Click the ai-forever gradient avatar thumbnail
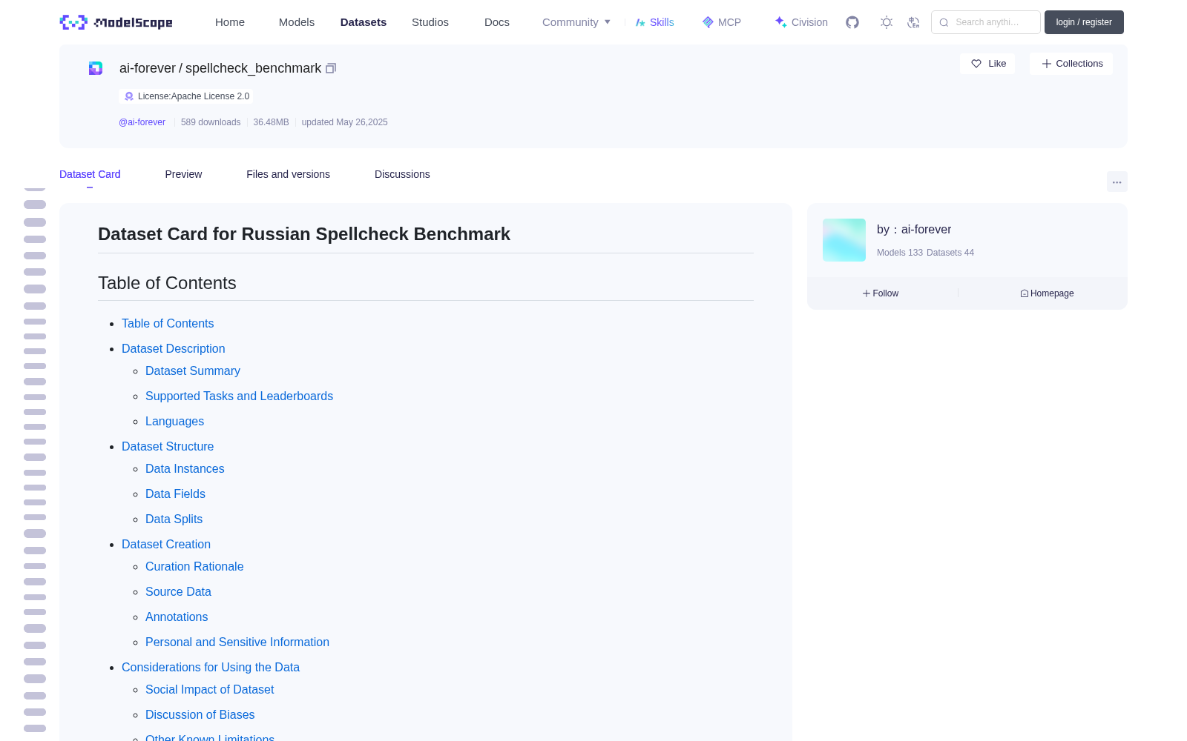 tap(844, 240)
